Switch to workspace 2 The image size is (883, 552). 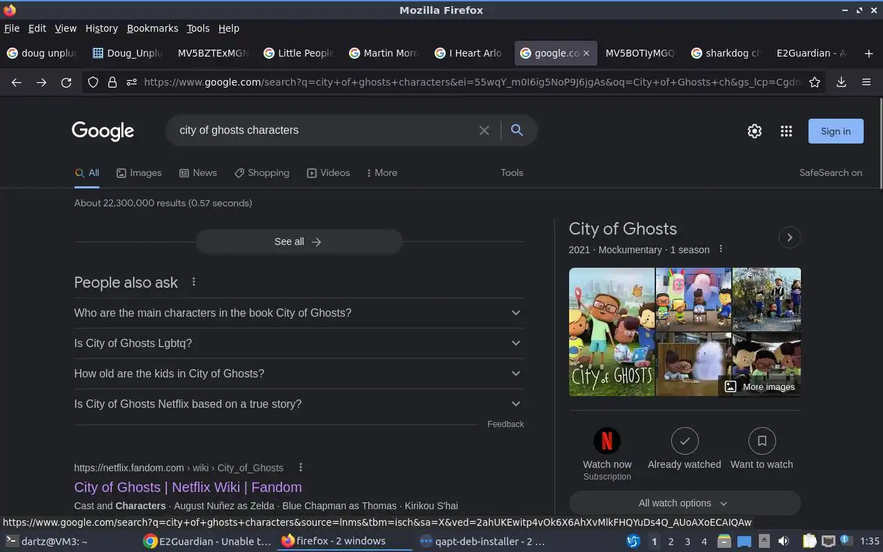671,542
